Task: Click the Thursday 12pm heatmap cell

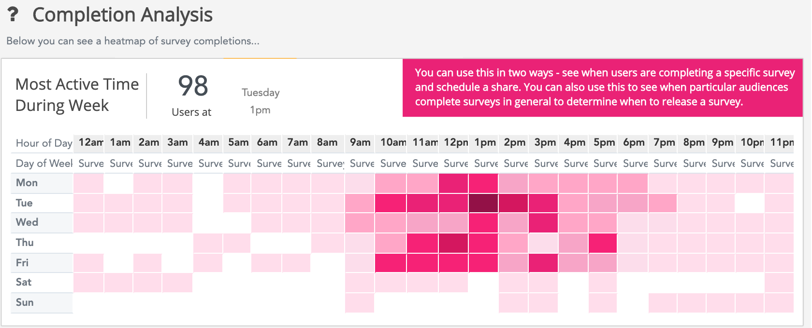Action: point(453,243)
